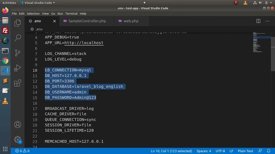Open the Run menu
The width and height of the screenshot is (275, 154).
coord(60,14)
